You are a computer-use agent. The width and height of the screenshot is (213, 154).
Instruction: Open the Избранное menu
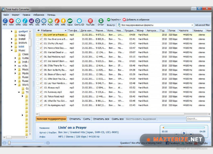39,15
